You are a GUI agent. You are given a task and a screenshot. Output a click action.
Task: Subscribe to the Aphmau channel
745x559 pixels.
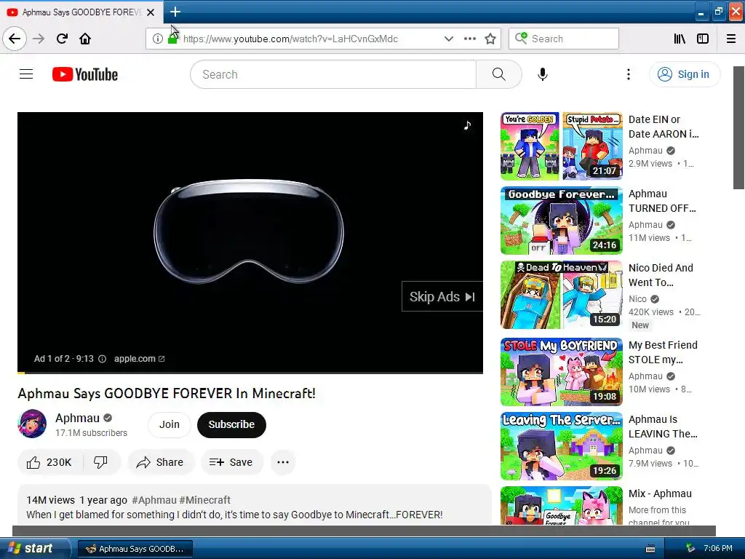click(231, 424)
